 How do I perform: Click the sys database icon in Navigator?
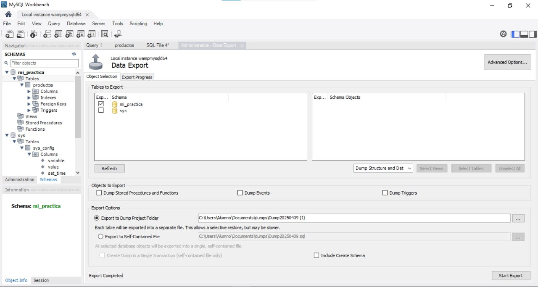[x=13, y=135]
